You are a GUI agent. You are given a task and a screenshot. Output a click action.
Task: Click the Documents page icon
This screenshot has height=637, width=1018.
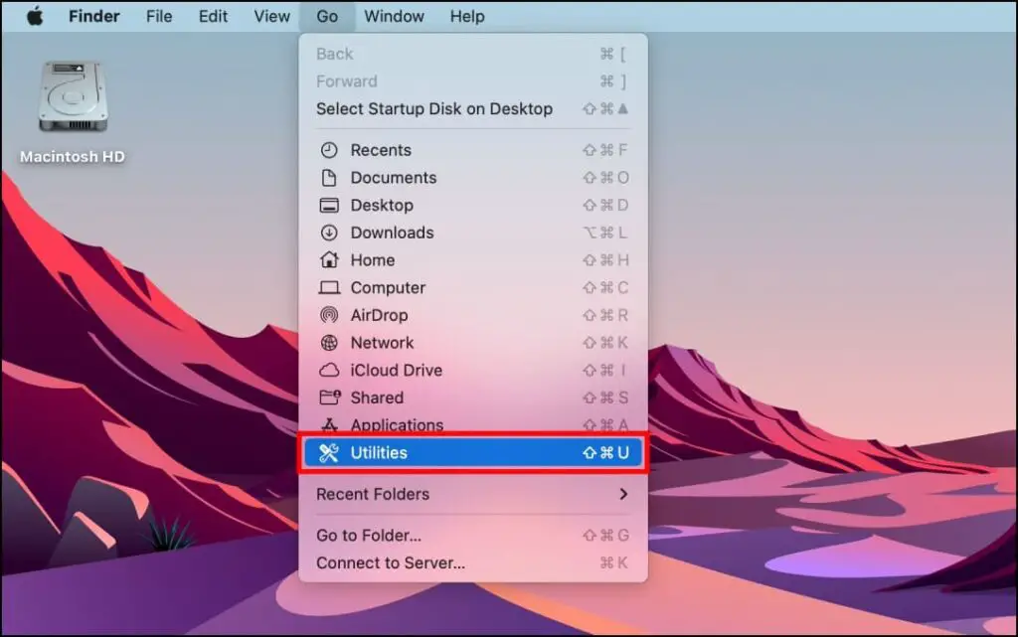pyautogui.click(x=329, y=178)
